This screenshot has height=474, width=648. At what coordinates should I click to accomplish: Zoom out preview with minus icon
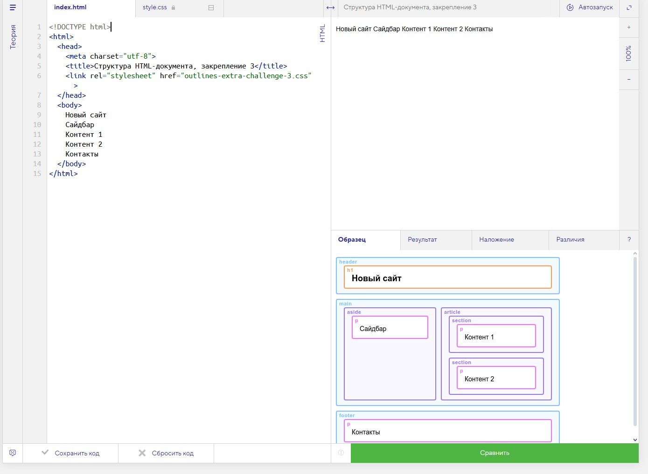tap(629, 80)
